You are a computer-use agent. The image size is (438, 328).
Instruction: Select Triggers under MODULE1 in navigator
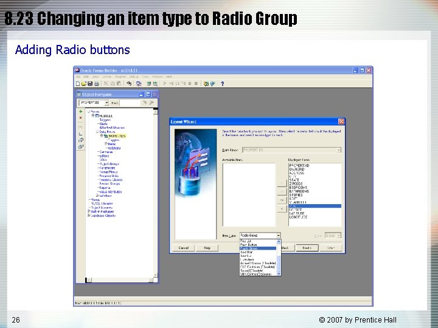[105, 120]
